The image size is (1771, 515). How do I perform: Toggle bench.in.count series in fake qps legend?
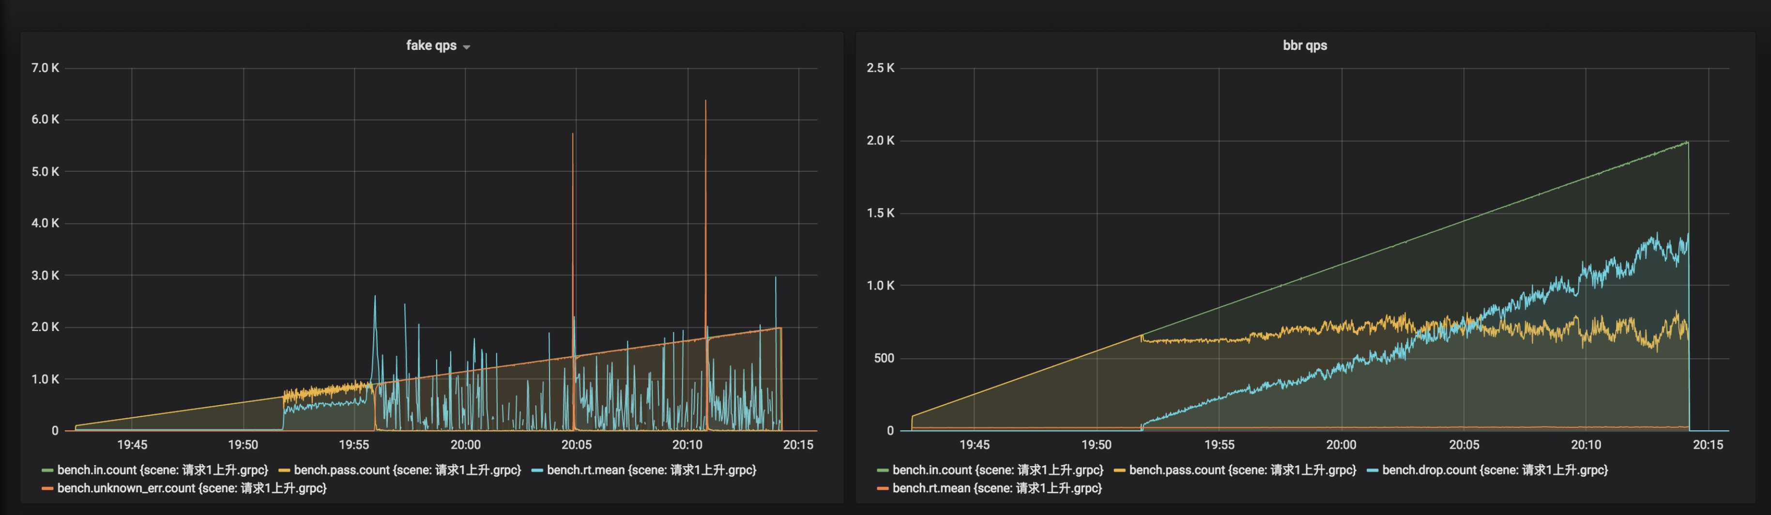click(x=162, y=470)
